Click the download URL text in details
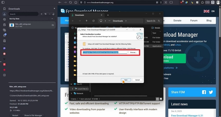This screenshot has height=117, width=221. tap(31, 91)
